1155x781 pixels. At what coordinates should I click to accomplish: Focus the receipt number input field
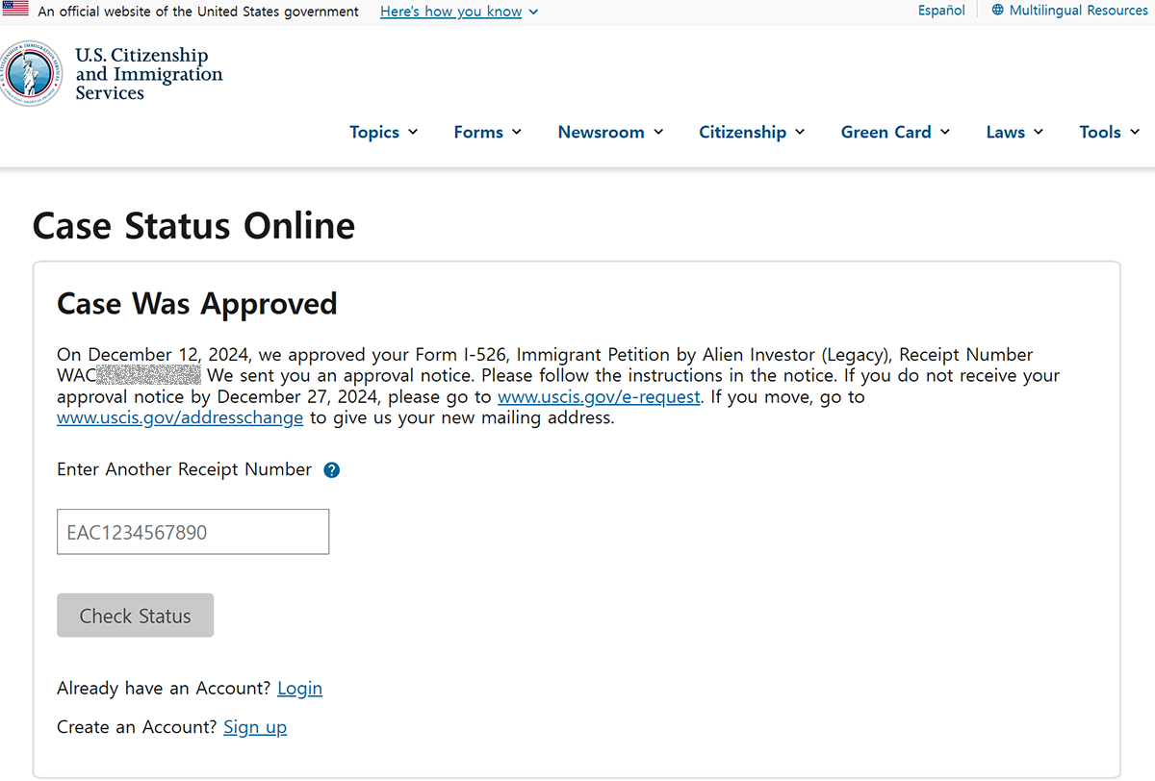[x=192, y=532]
